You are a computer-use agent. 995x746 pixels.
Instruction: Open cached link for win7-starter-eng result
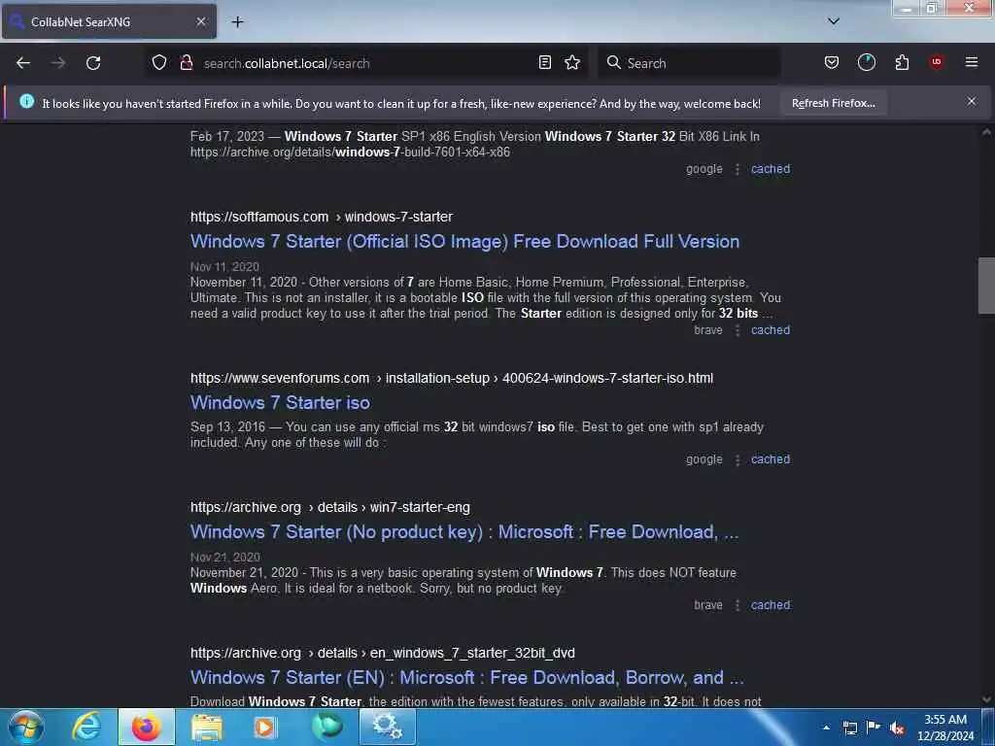[771, 605]
